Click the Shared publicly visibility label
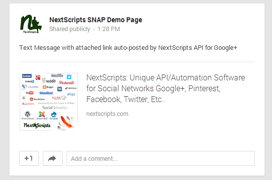 (70, 29)
